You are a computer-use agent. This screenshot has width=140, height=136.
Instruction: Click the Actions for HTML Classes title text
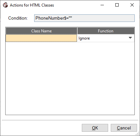tap(32, 5)
